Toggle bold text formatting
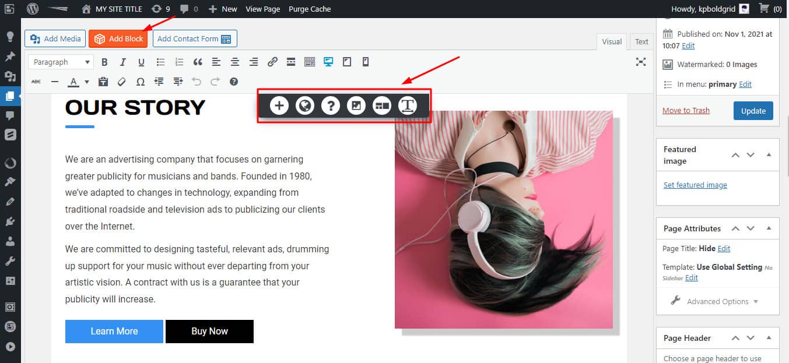Image resolution: width=789 pixels, height=363 pixels. [x=104, y=62]
